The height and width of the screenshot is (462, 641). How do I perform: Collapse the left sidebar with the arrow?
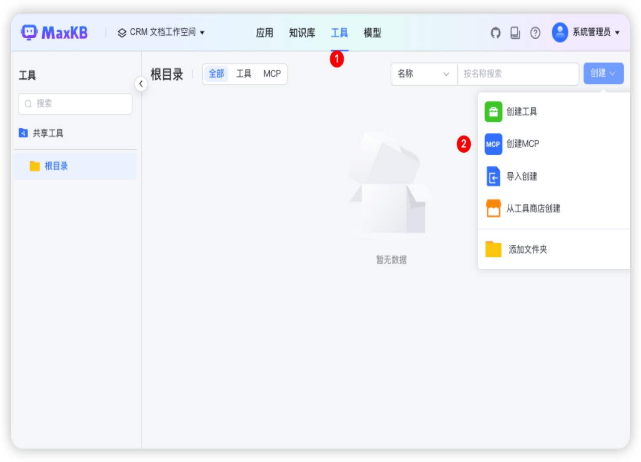click(141, 84)
